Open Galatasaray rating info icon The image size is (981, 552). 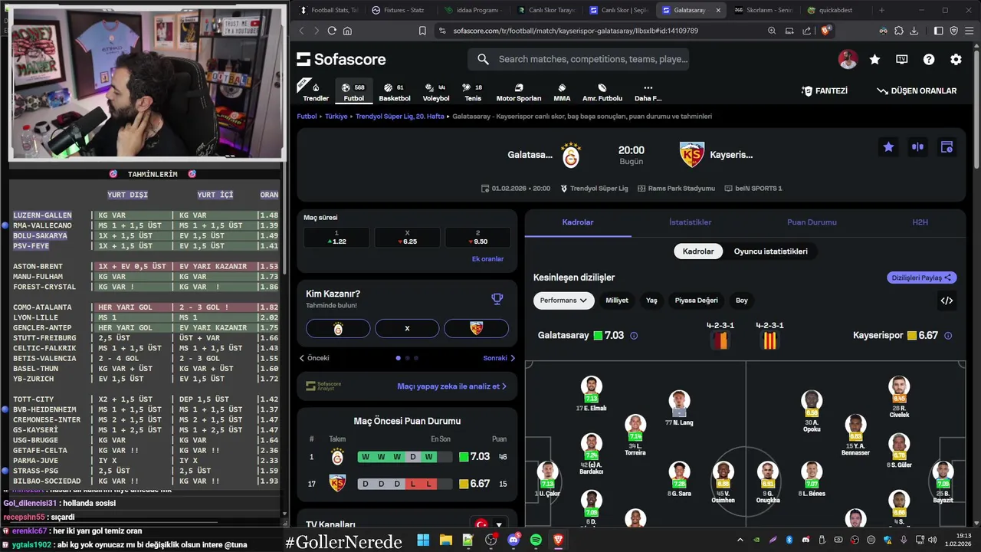633,336
